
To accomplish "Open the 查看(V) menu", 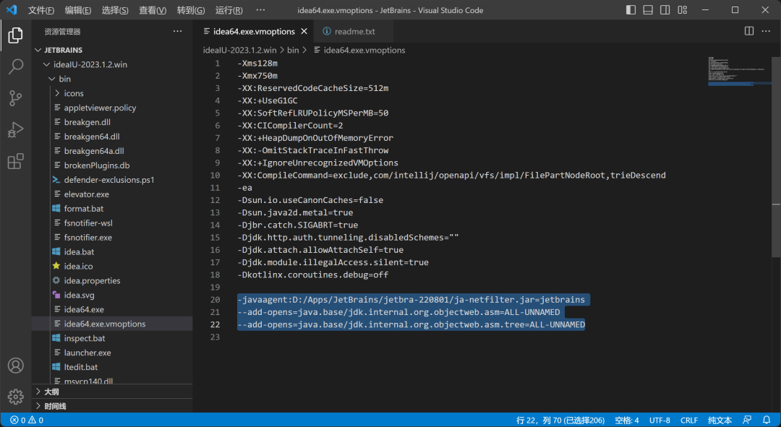I will tap(153, 10).
